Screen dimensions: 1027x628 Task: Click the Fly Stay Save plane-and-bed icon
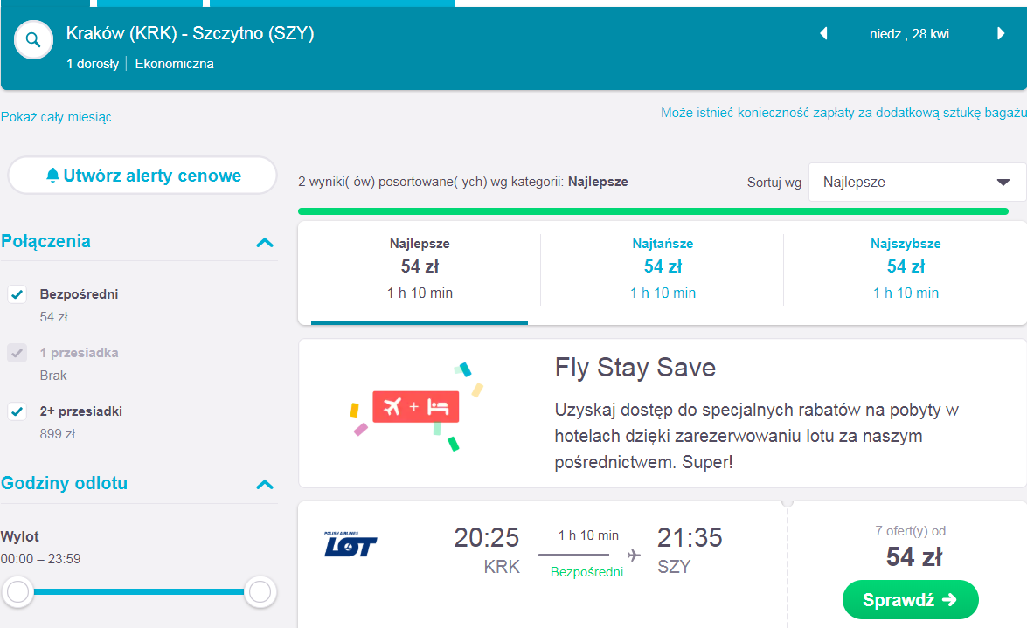tap(416, 407)
